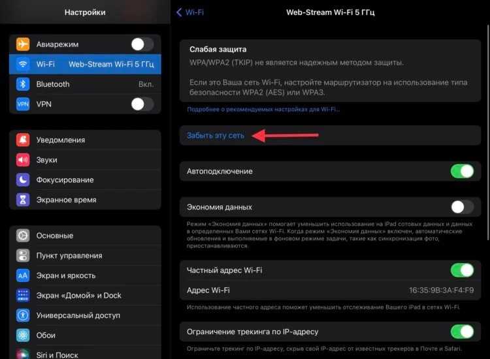Tap the Универсальный доступ accessibility icon
Viewport: 490px width, 359px height.
[23, 315]
